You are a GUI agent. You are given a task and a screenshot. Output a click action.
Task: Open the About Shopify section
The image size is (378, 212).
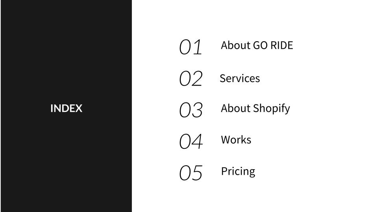click(255, 109)
